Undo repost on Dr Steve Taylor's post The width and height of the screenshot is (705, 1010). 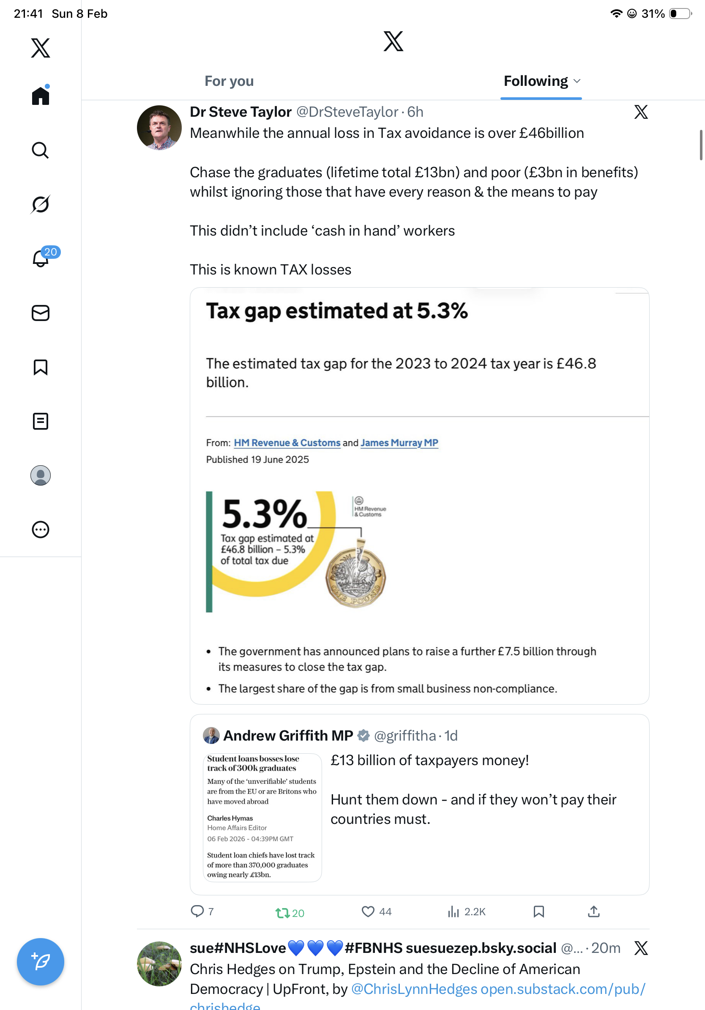coord(282,913)
